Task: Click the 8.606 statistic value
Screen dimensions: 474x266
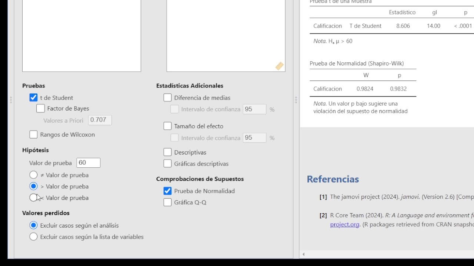Action: (x=403, y=26)
